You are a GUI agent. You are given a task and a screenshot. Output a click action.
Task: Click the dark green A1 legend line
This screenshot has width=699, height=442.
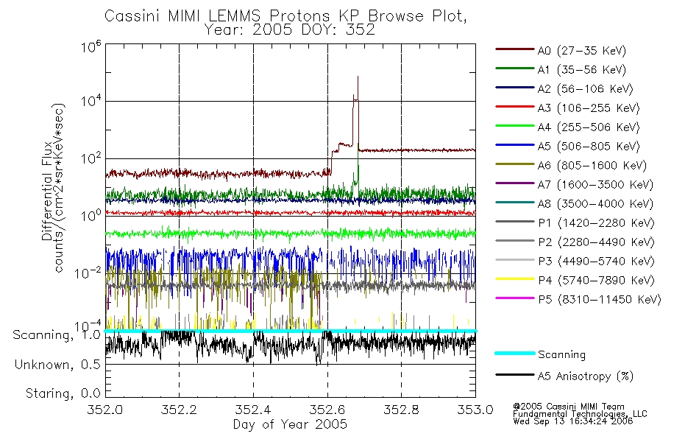[514, 69]
